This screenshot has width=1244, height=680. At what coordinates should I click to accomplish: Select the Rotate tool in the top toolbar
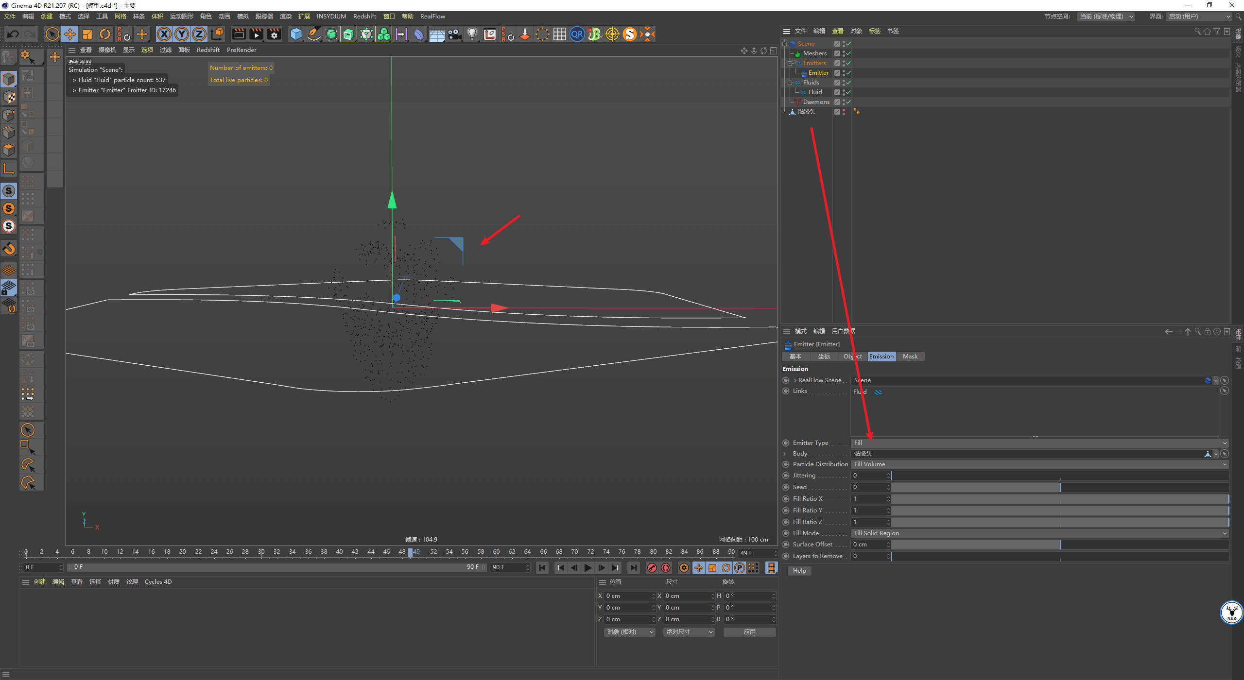pyautogui.click(x=105, y=34)
